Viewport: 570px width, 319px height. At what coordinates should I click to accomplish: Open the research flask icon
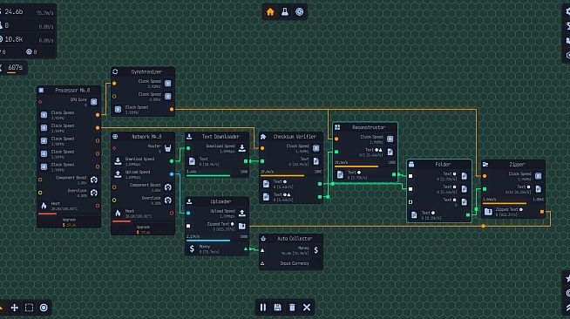click(x=285, y=12)
